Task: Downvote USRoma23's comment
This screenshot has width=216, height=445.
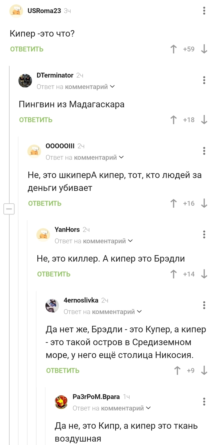Action: tap(204, 49)
